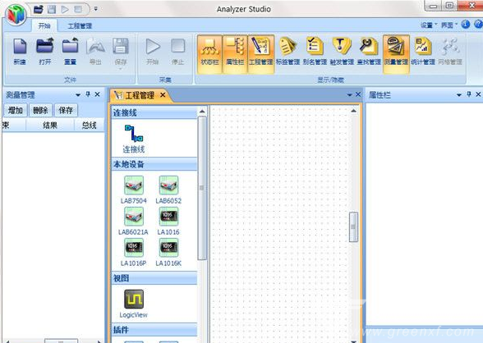This screenshot has width=483, height=343.
Task: Toggle the 统计管理 statistics manager panel
Action: pyautogui.click(x=423, y=52)
